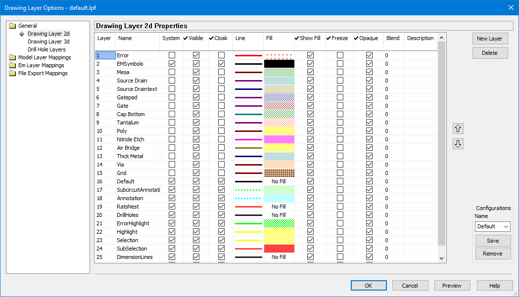Click the Em Layer Mappings folder icon
Image resolution: width=519 pixels, height=297 pixels.
pos(12,65)
